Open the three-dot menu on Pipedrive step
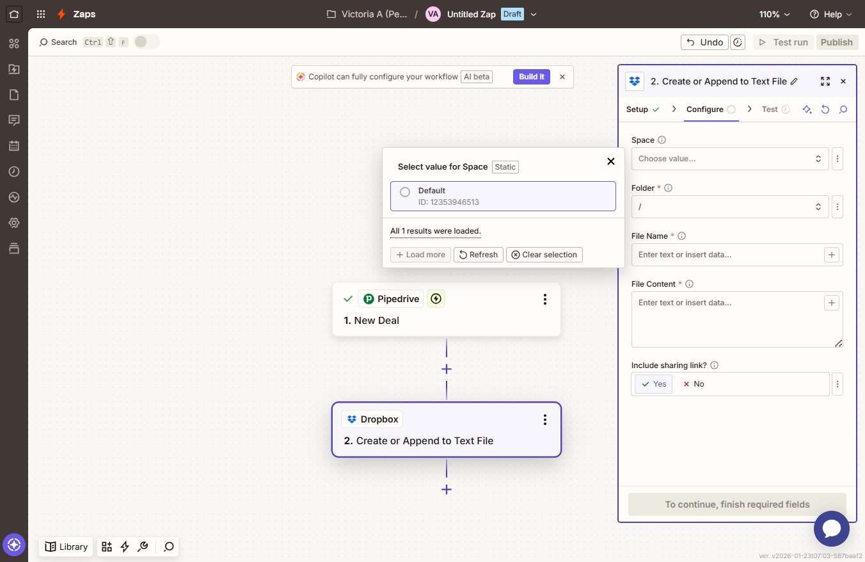This screenshot has height=562, width=865. click(545, 299)
